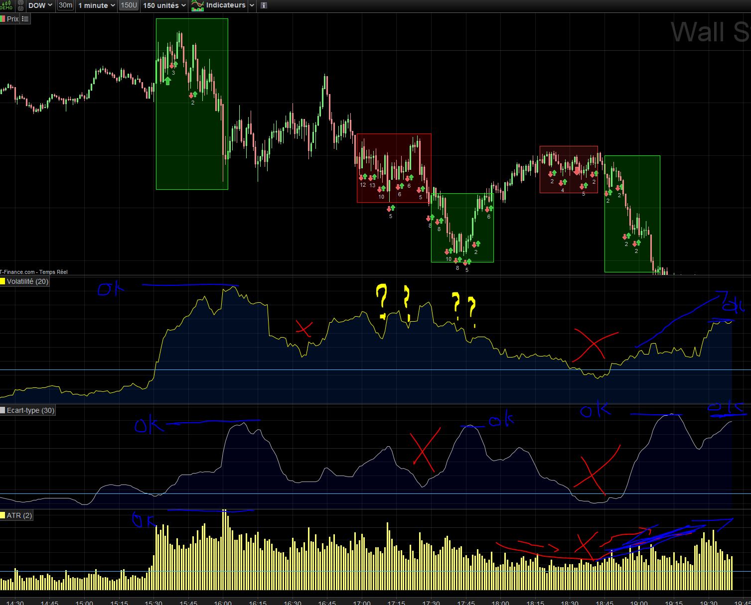Select the 150U units shortcut
Image resolution: width=751 pixels, height=605 pixels.
point(129,5)
